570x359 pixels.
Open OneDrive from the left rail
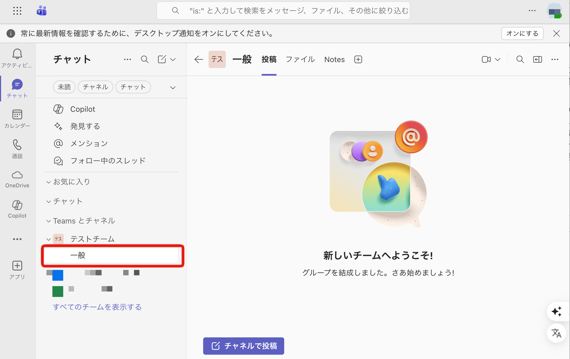17,175
